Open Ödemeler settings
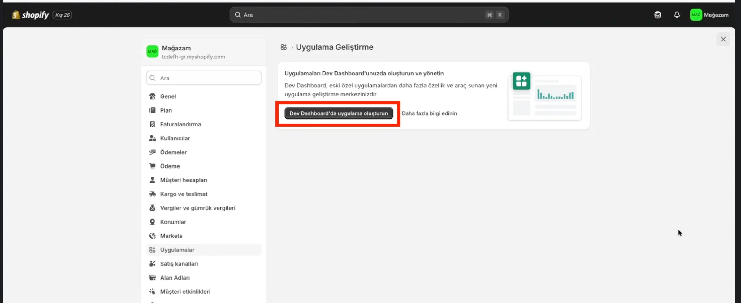Viewport: 741px width, 303px height. [204, 152]
